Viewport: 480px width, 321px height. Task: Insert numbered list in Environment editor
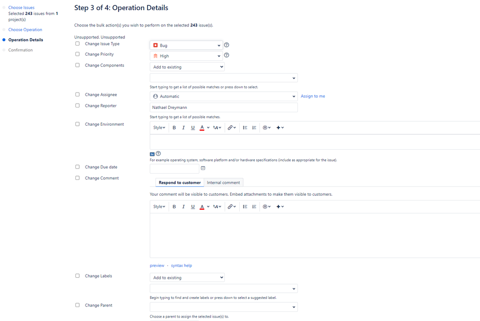tap(254, 128)
